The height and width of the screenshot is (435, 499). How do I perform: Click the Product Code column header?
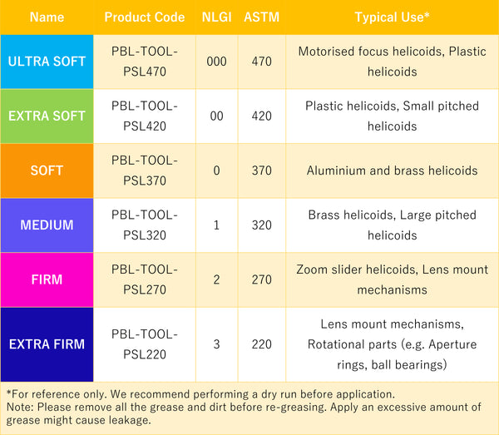(145, 17)
